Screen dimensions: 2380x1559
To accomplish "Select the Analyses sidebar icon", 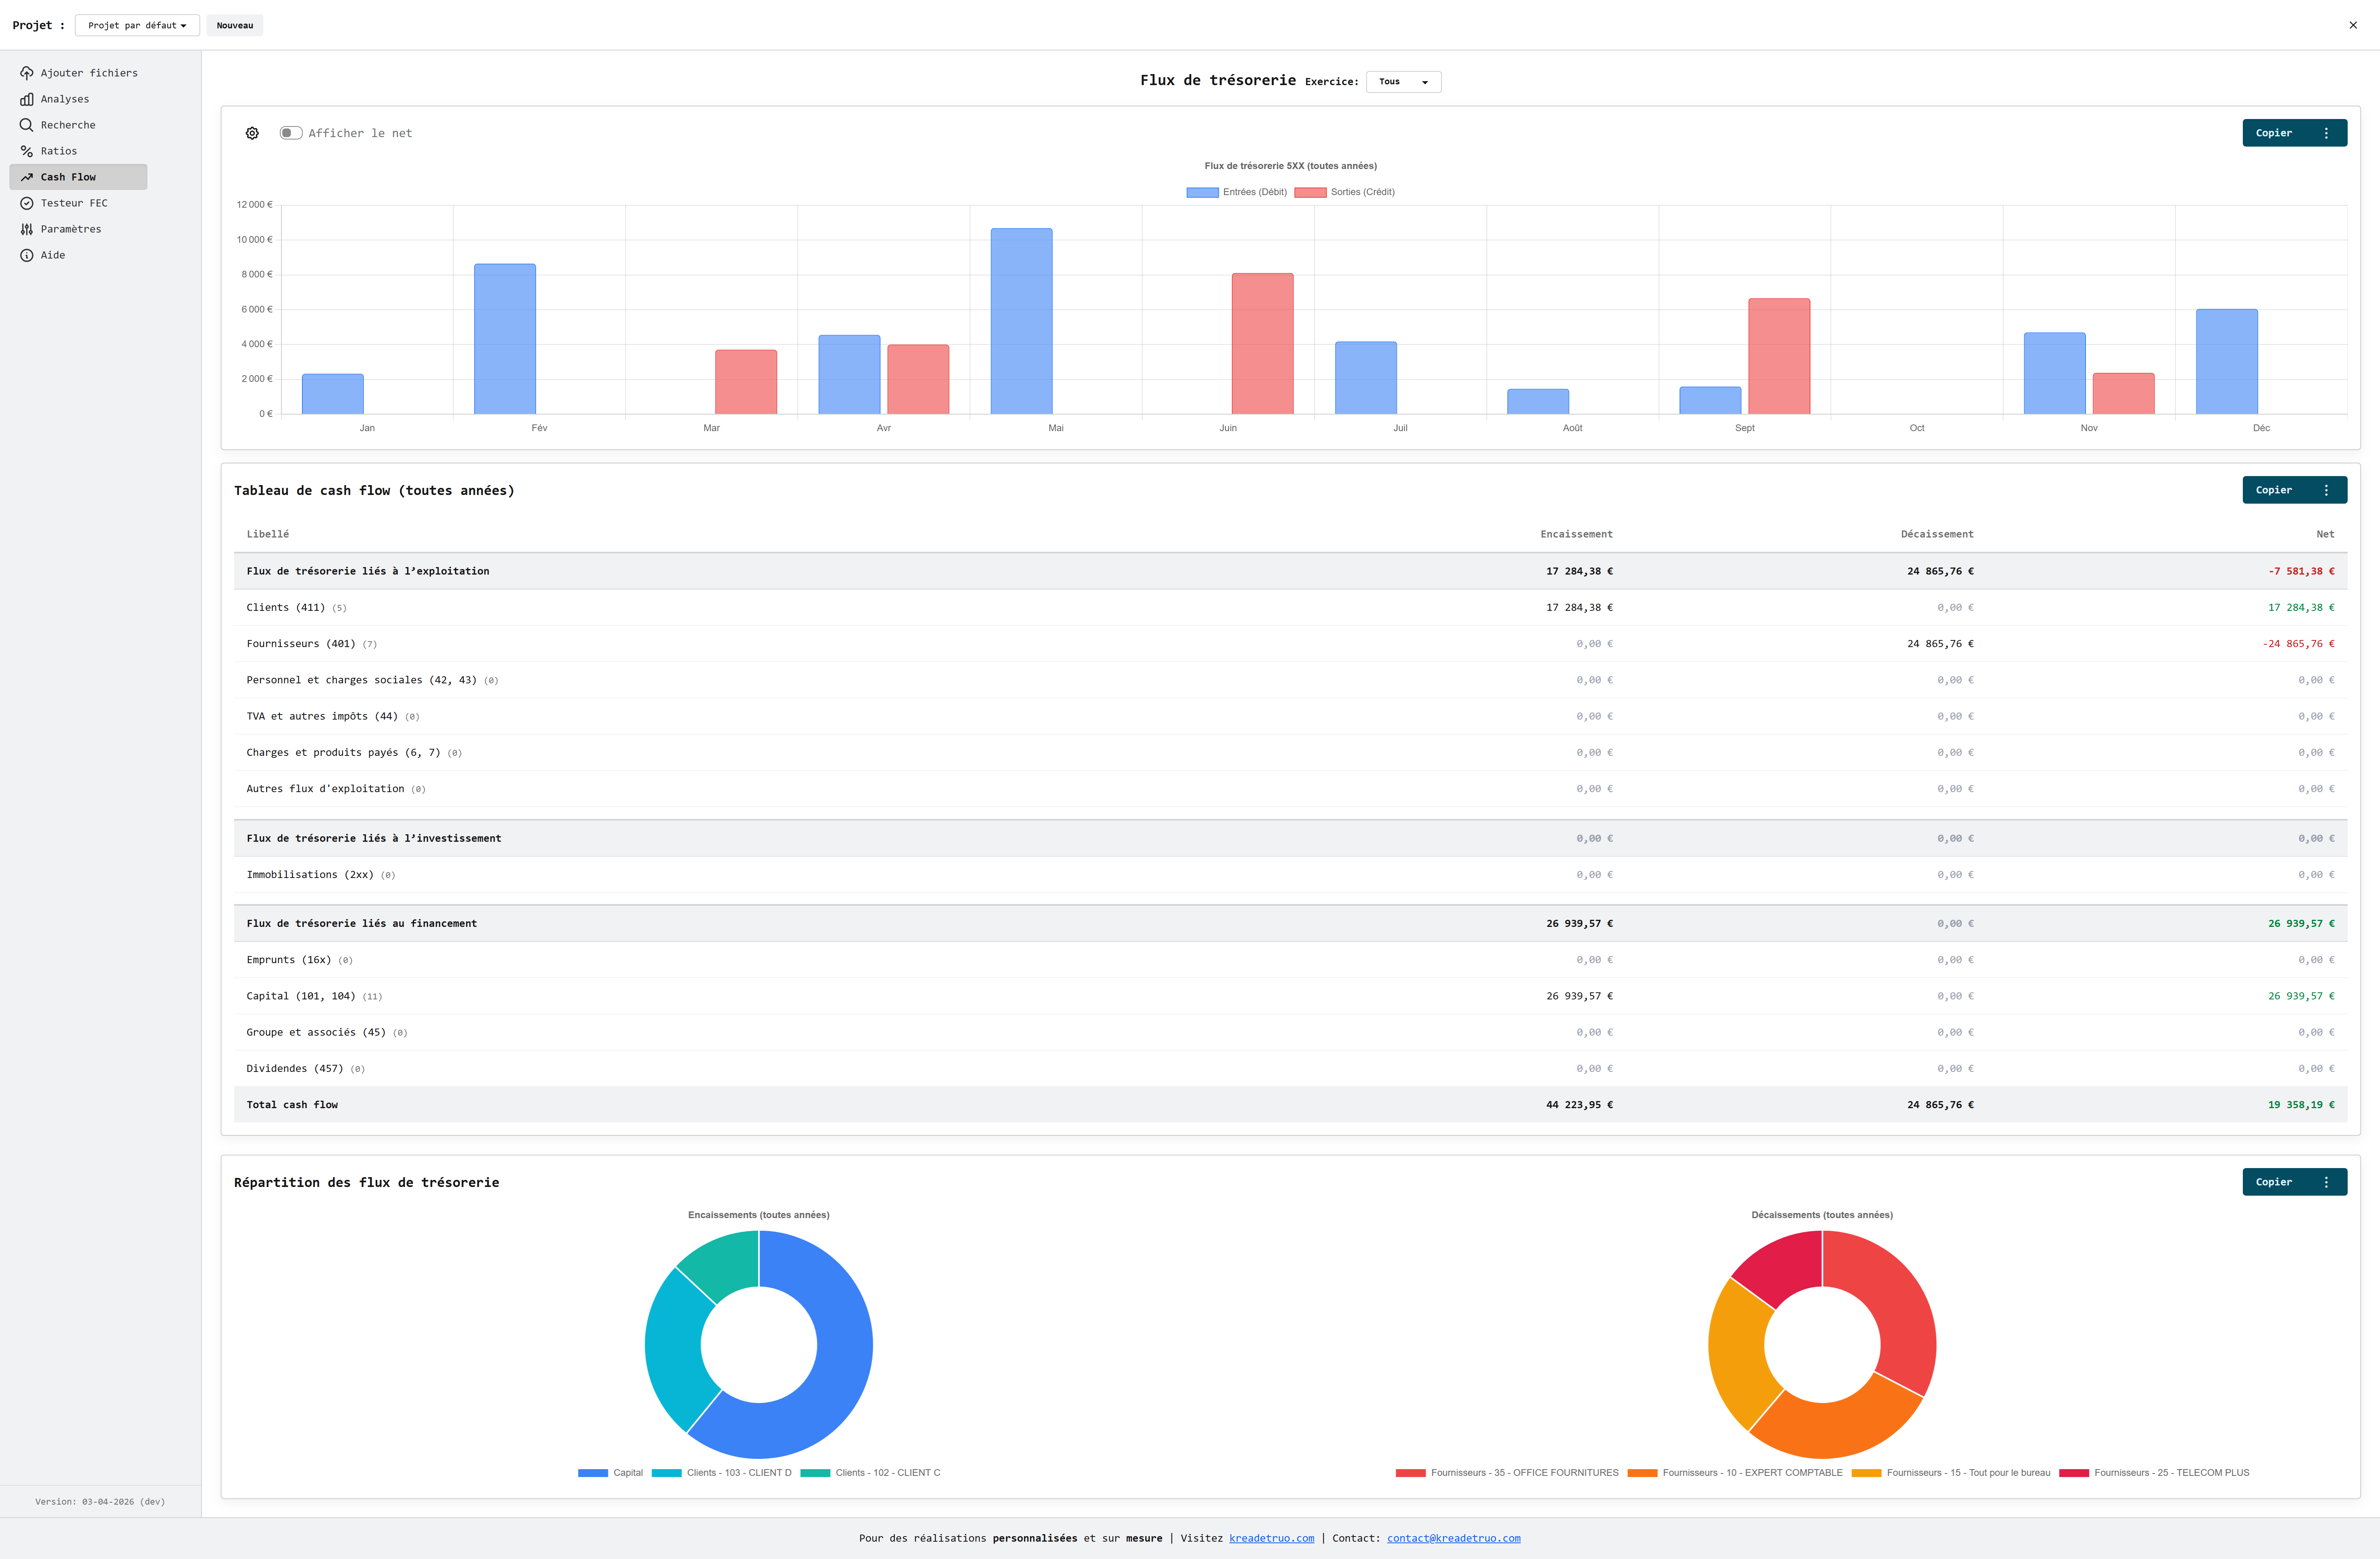I will [x=27, y=98].
